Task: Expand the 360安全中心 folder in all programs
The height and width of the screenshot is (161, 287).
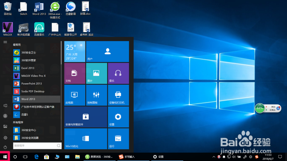Action: (x=36, y=130)
